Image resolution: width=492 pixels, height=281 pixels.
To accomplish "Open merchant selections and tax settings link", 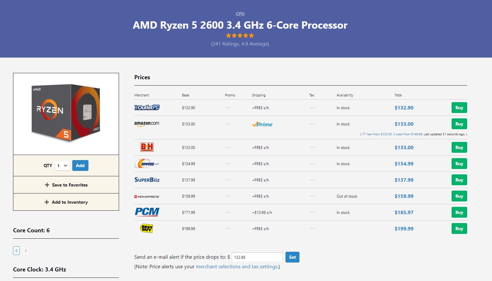I will (237, 267).
